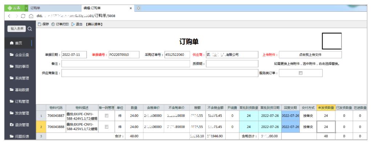
Task: Click the address bar URL
Action: tap(76, 16)
